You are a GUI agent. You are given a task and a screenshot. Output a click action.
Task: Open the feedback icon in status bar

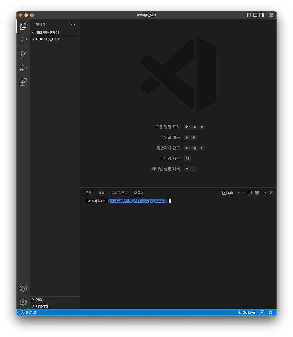(262, 312)
